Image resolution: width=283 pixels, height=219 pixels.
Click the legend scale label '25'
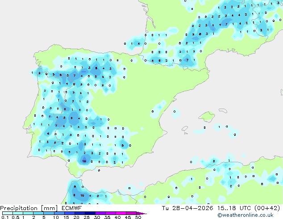click(87, 217)
